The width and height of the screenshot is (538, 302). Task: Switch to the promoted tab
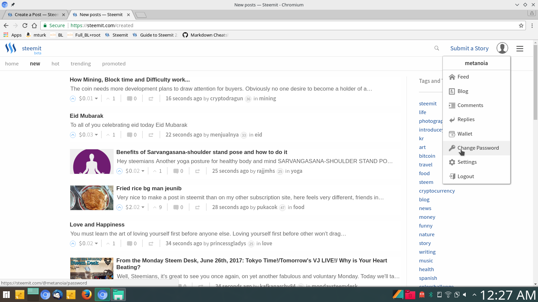coord(114,64)
